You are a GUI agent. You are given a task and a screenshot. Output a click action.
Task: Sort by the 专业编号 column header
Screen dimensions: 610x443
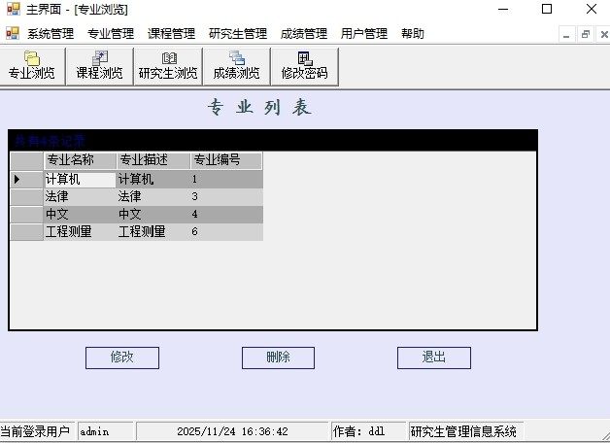pyautogui.click(x=226, y=160)
